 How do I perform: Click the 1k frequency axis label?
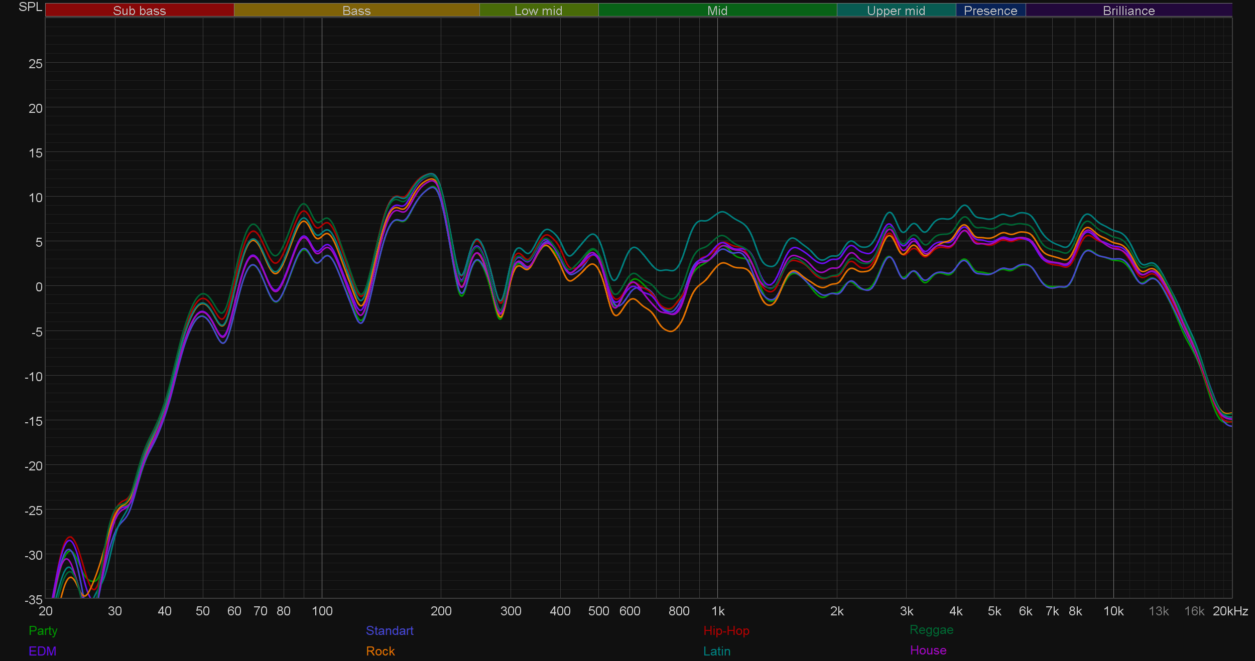[x=718, y=611]
